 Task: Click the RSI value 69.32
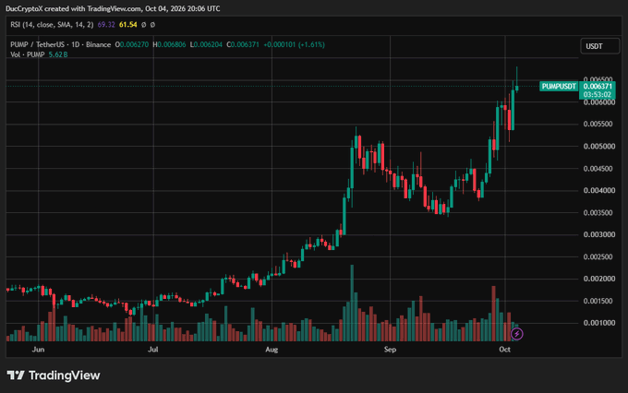click(106, 25)
